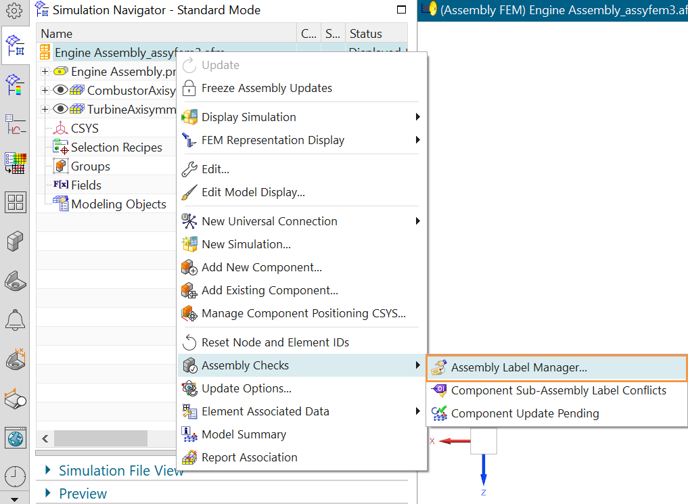Click the settings gear icon in sidebar
The image size is (688, 504).
click(x=15, y=10)
